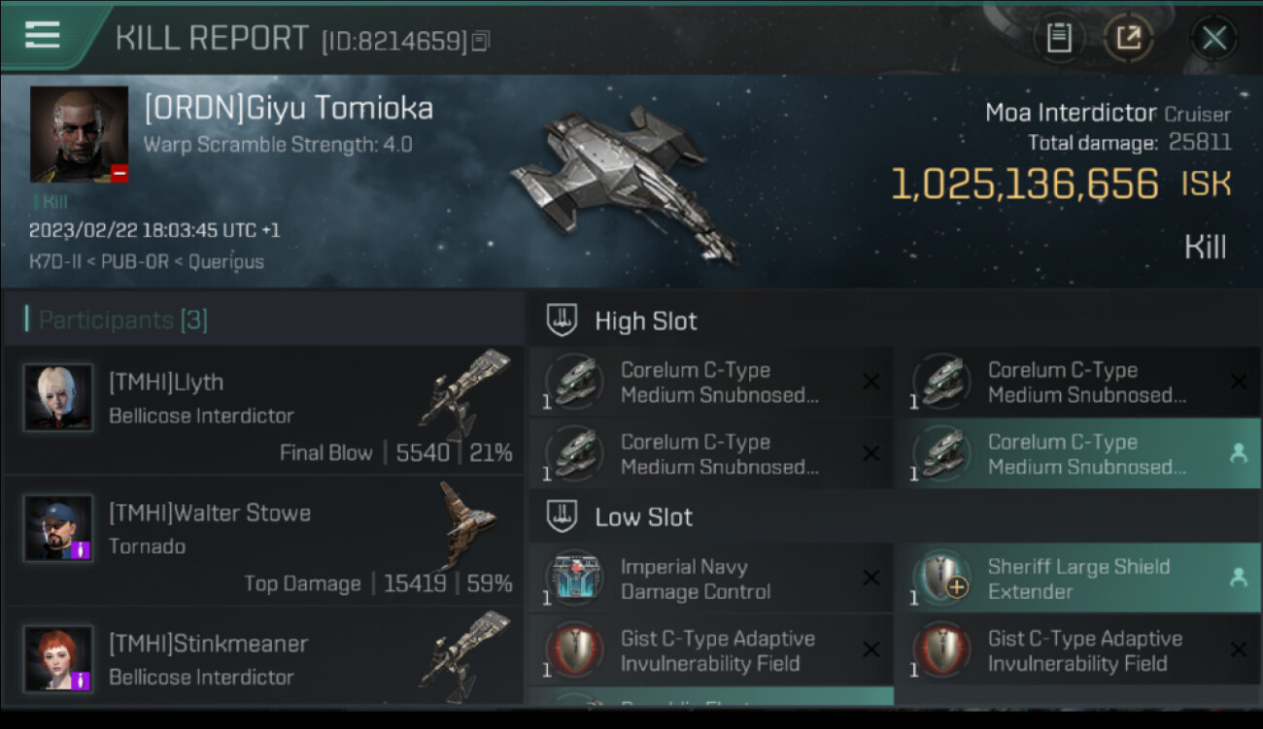Select the Imperial Navy Damage Control icon
Screen dimensions: 1263x729
point(574,578)
